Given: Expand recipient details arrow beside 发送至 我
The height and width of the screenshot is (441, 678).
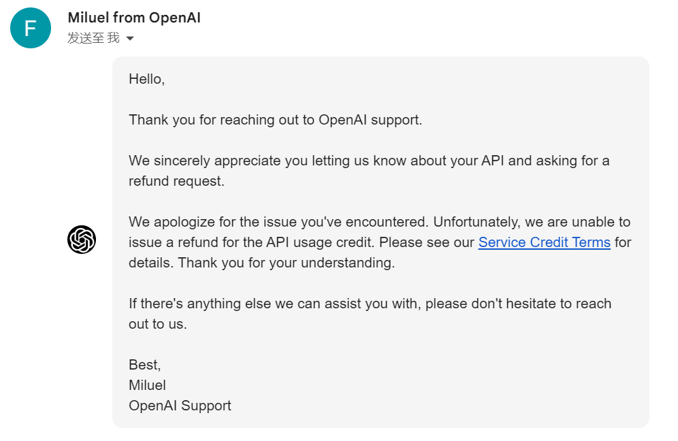Looking at the screenshot, I should (130, 39).
